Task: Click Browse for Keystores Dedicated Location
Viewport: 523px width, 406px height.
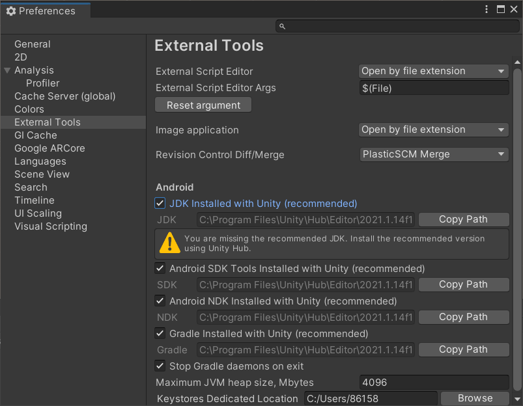Action: [475, 398]
